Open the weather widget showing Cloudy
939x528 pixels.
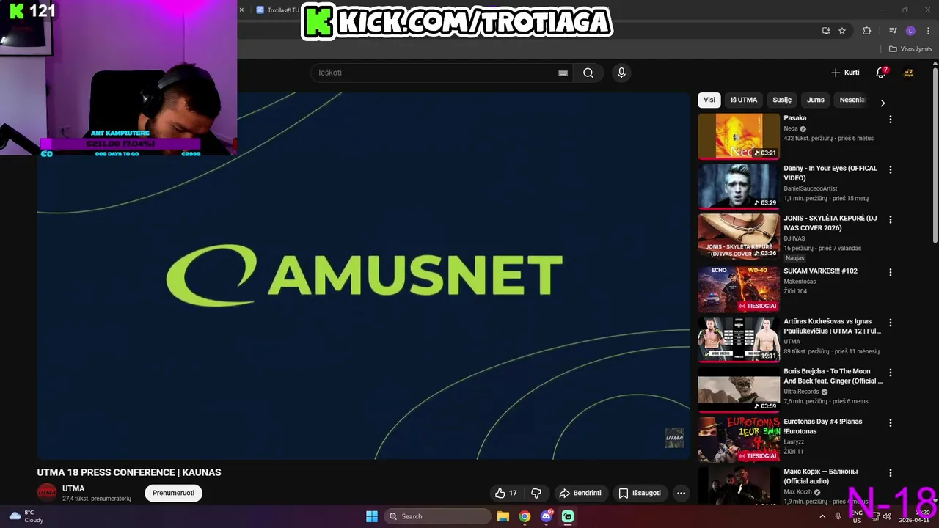(26, 516)
